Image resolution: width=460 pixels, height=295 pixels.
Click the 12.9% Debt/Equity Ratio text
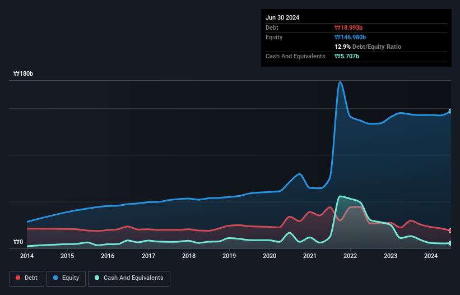point(368,47)
